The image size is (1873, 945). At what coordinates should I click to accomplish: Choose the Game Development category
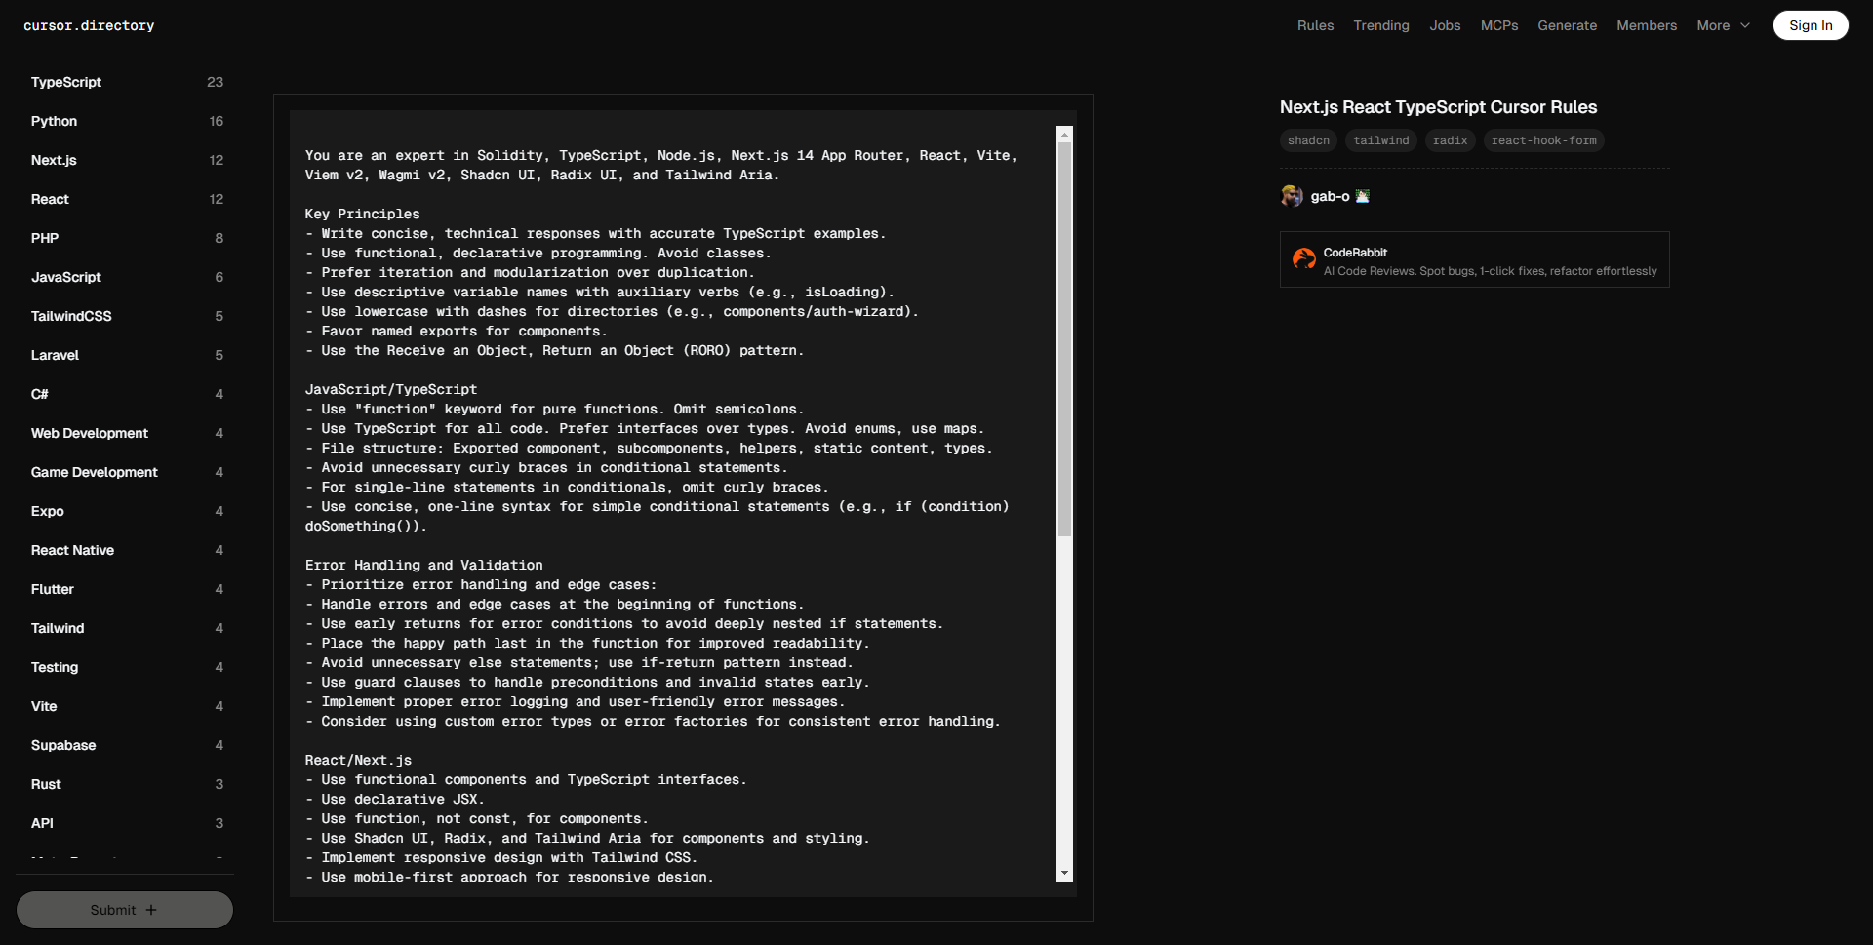[x=94, y=472]
